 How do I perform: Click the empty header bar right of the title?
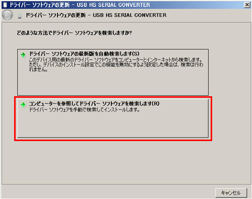tap(208, 16)
